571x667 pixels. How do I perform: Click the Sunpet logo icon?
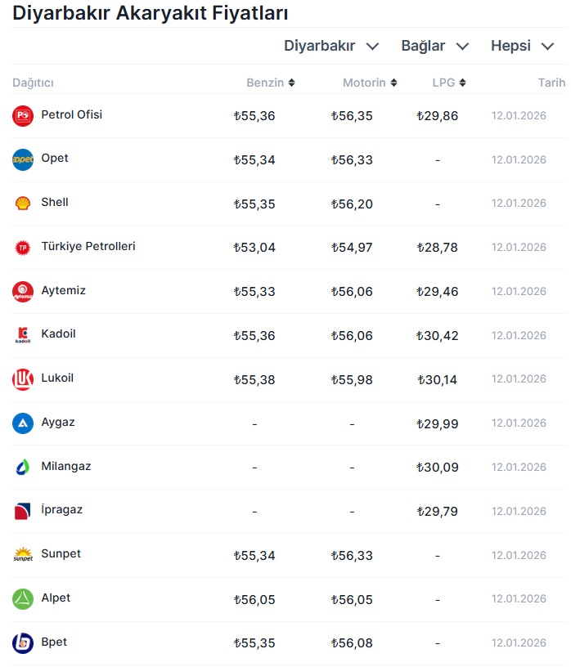point(23,555)
